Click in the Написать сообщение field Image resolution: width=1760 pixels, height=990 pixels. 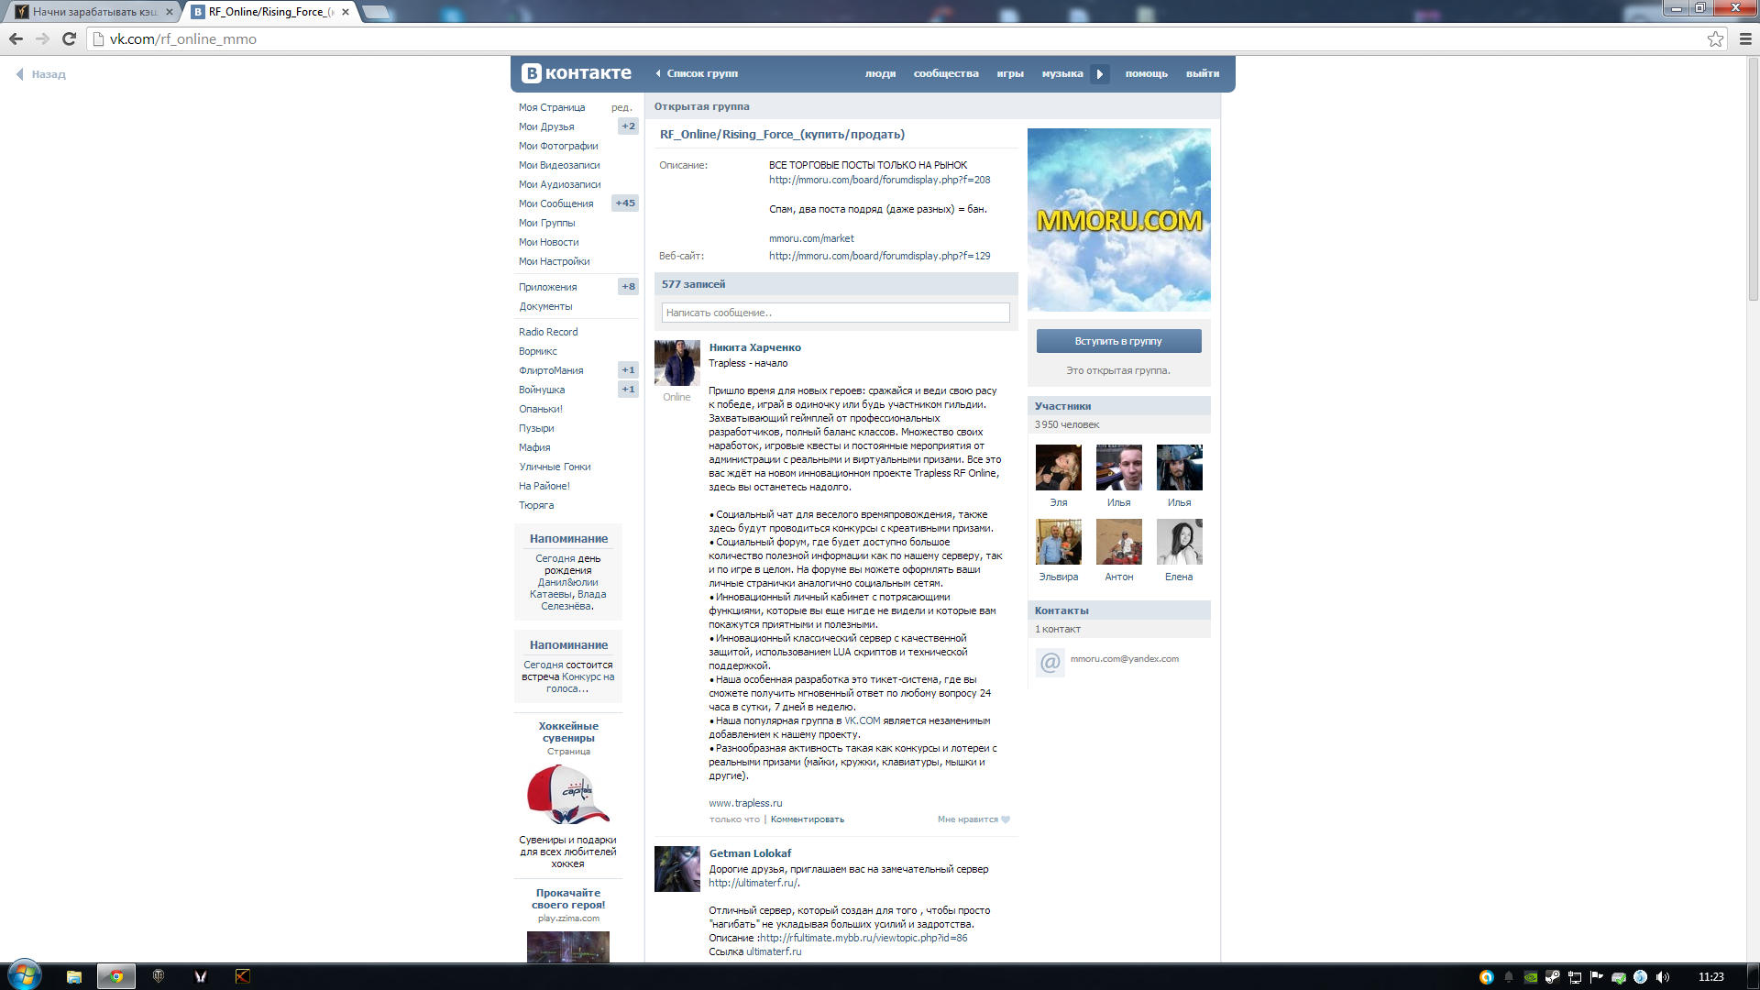(835, 313)
